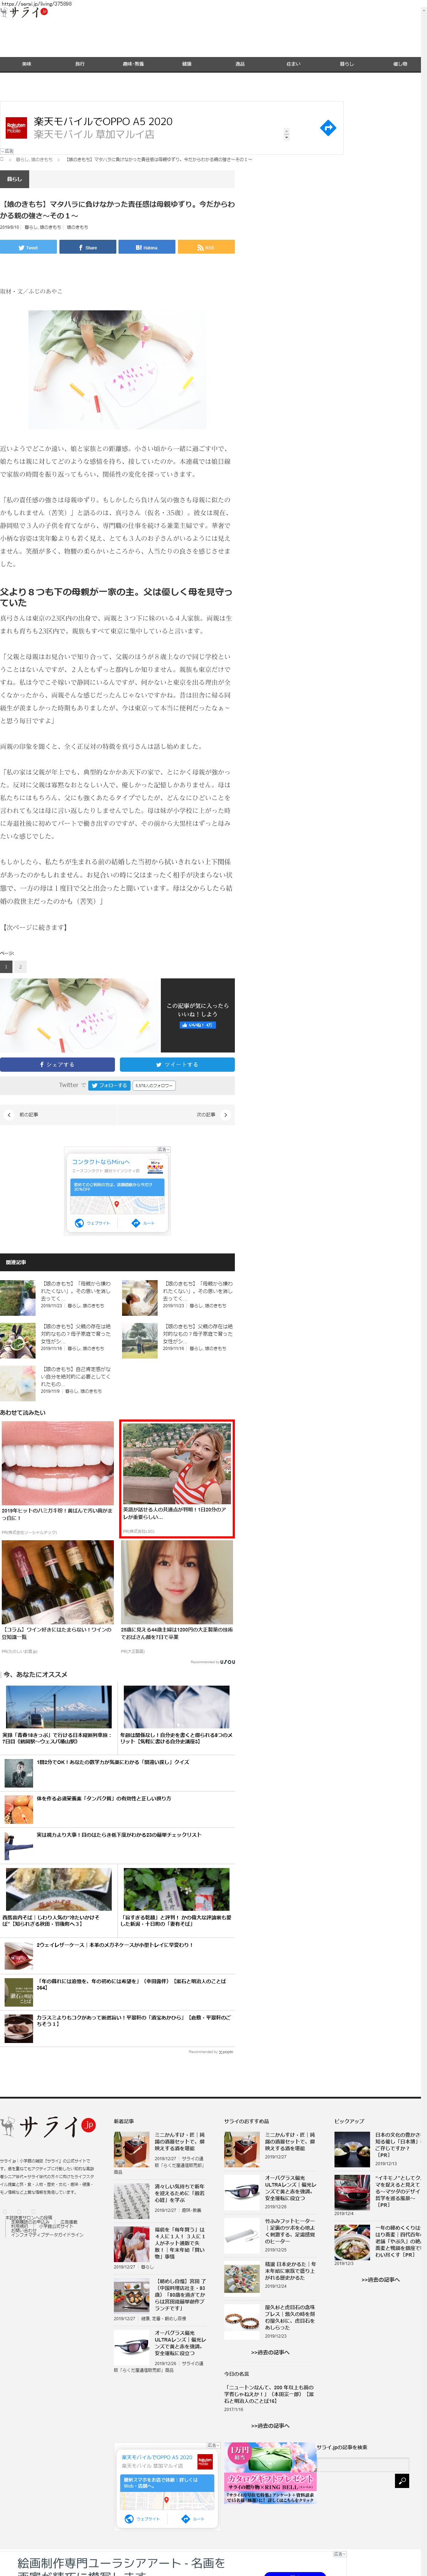Go to next article chevron
Viewport: 427px width, 2576px height.
click(226, 1114)
